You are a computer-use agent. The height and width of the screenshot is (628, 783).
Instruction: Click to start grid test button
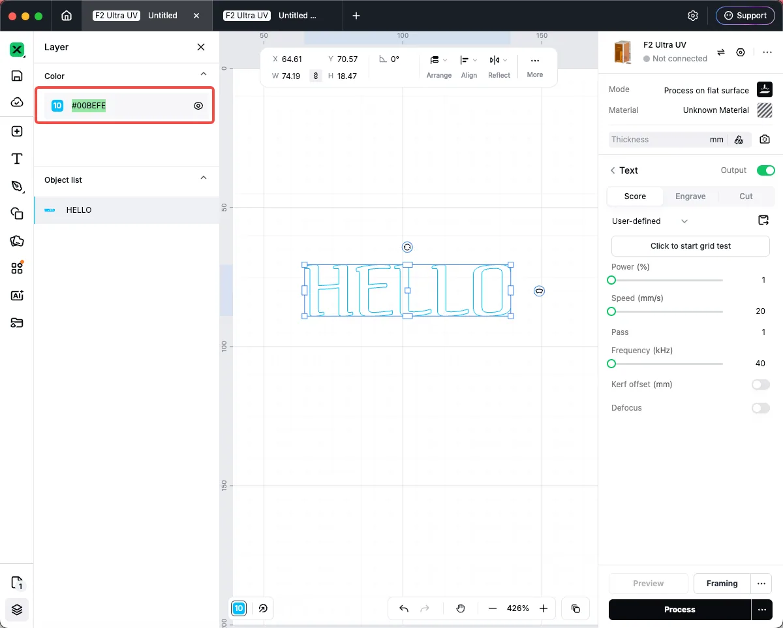tap(690, 246)
